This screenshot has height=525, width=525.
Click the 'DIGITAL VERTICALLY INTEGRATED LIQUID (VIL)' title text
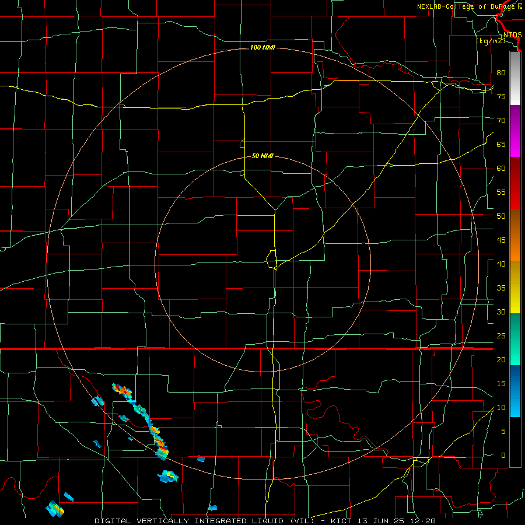point(204,521)
